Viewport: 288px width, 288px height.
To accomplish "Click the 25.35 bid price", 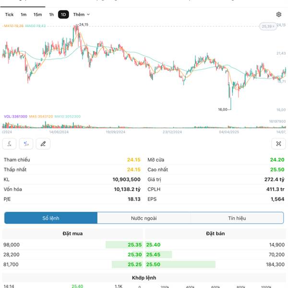I will point(135,245).
